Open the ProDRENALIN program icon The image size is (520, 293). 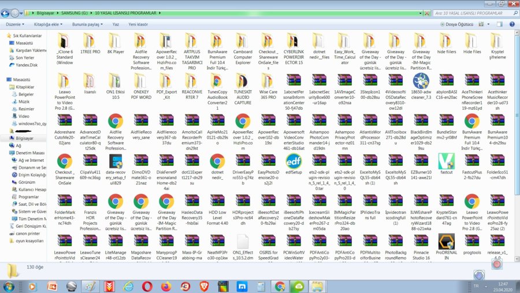tap(446, 242)
